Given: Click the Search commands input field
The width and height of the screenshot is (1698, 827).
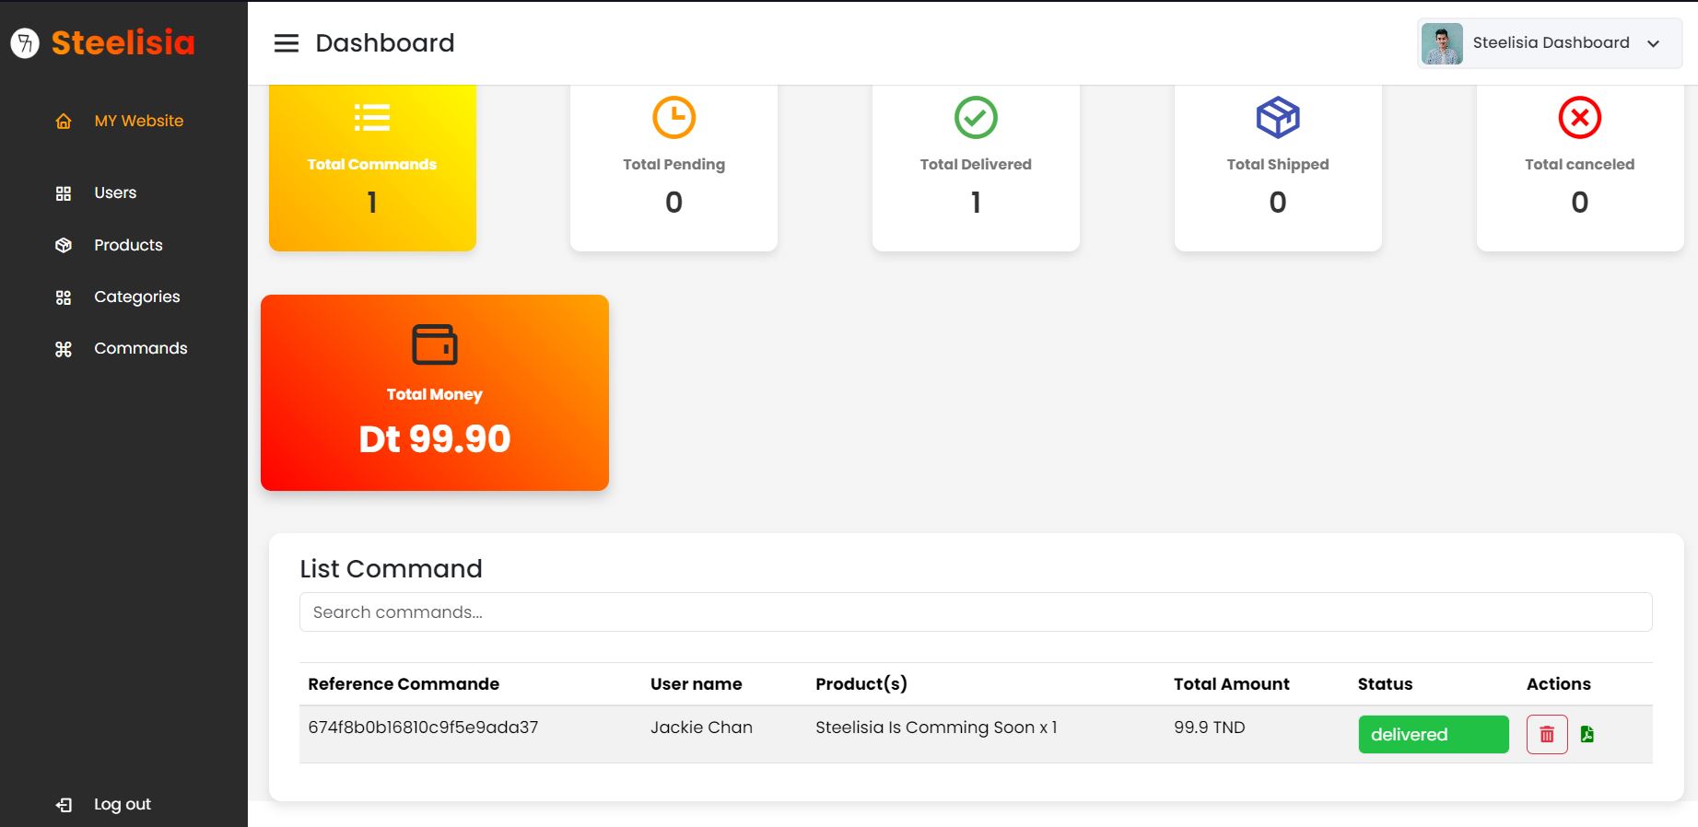Looking at the screenshot, I should (x=975, y=612).
